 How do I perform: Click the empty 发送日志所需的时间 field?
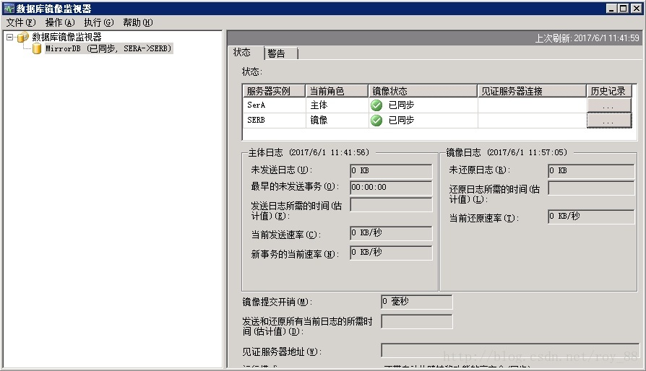[x=391, y=204]
